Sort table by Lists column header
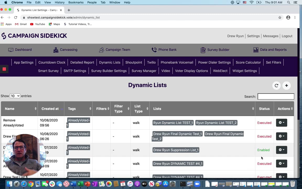Screen dimensions: 302x189 [x=157, y=109]
